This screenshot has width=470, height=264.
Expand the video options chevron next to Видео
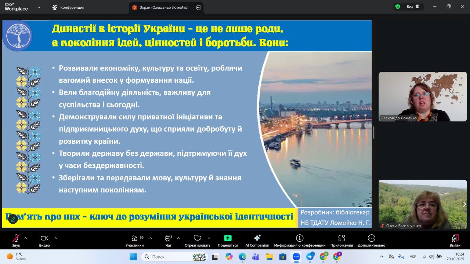pos(55,238)
